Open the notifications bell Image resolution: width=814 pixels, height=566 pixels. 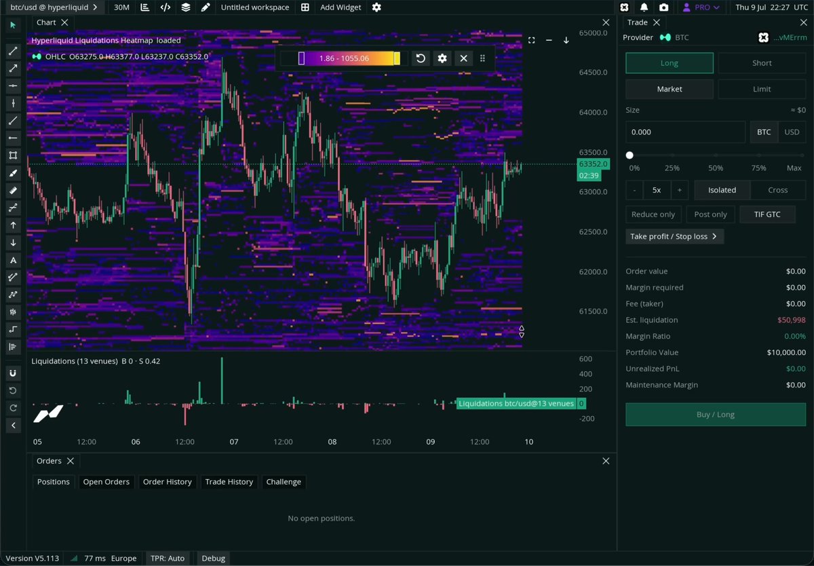(644, 7)
